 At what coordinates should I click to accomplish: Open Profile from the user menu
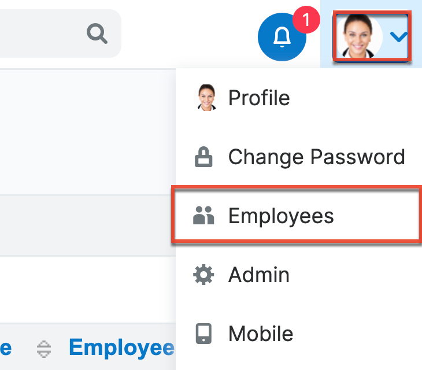[x=259, y=98]
